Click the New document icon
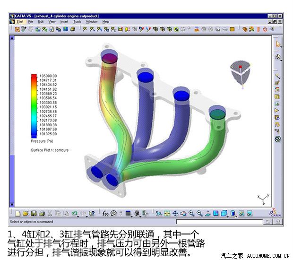The image size is (293, 260). tap(18, 213)
